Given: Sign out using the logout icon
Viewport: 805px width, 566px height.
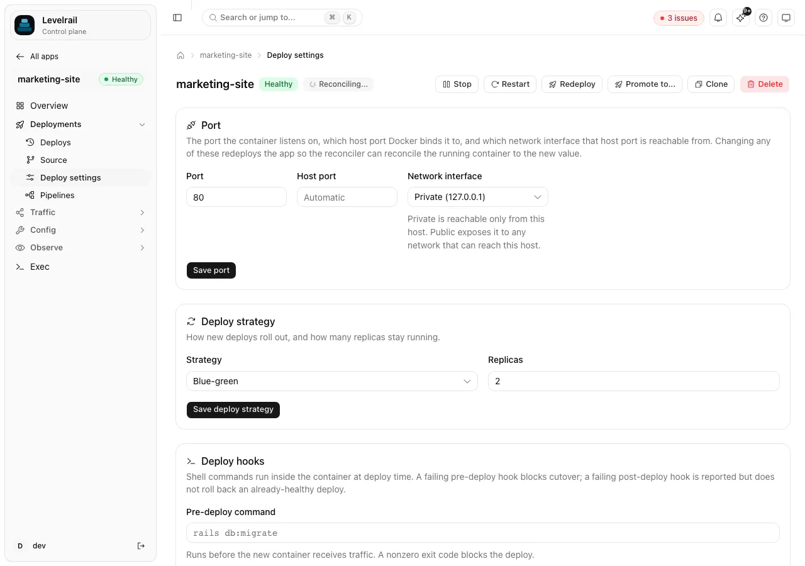Looking at the screenshot, I should (141, 546).
